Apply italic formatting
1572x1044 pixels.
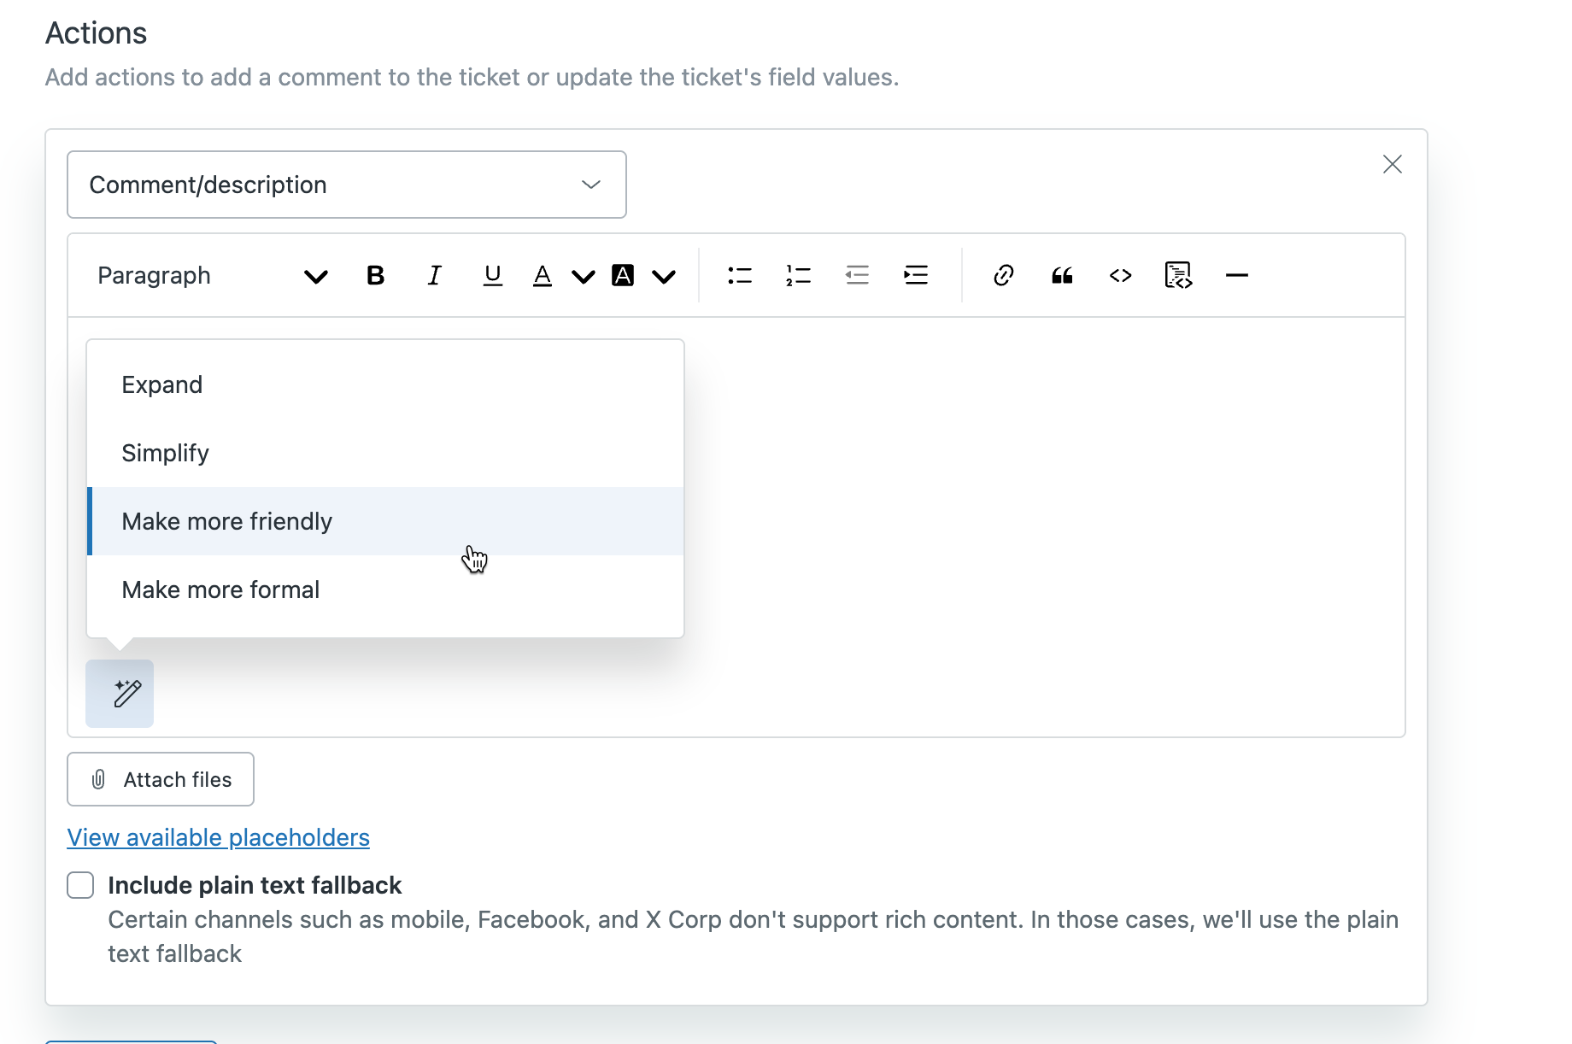(434, 275)
